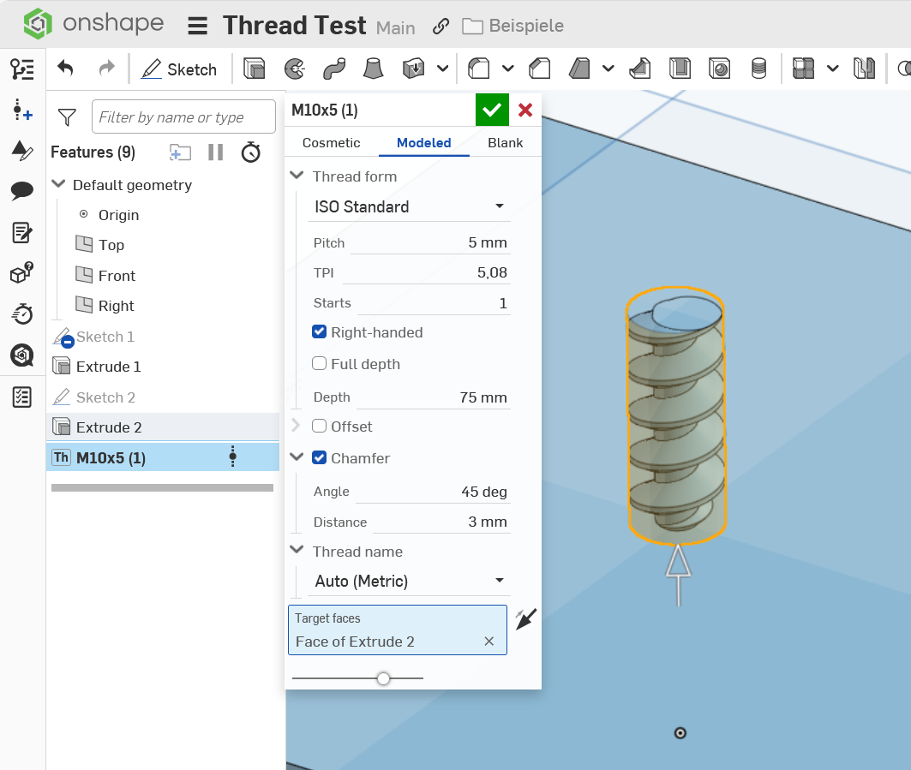Enable the Full depth checkbox

pos(319,363)
